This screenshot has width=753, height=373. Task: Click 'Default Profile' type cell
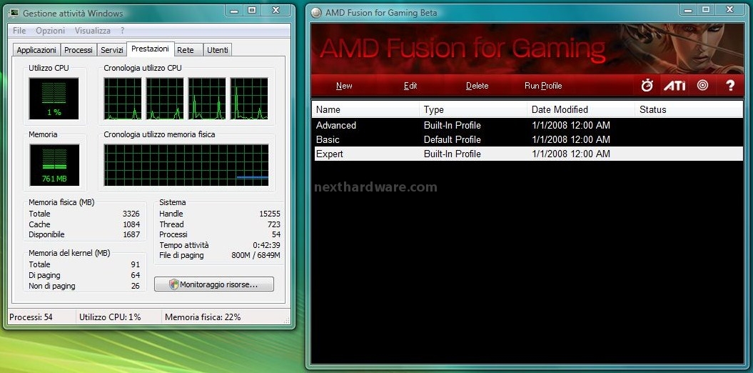tap(453, 140)
